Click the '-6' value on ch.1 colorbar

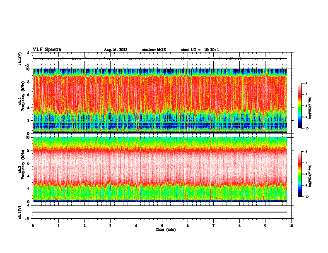pos(306,83)
